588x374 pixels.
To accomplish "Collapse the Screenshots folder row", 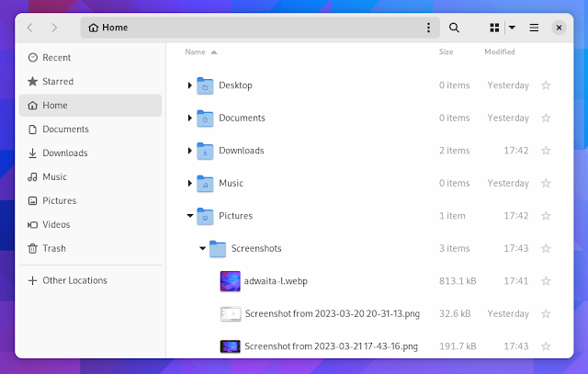I will 202,248.
